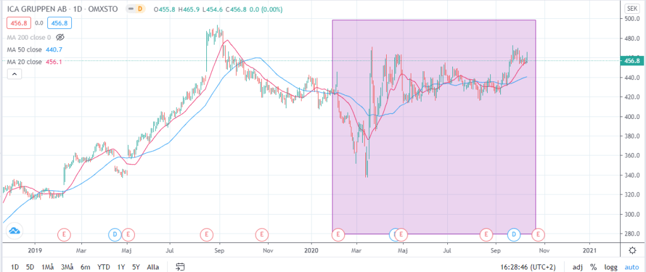Screen dimensions: 646x272
Task: Enable logarithmic scale with logg
Action: tap(610, 267)
